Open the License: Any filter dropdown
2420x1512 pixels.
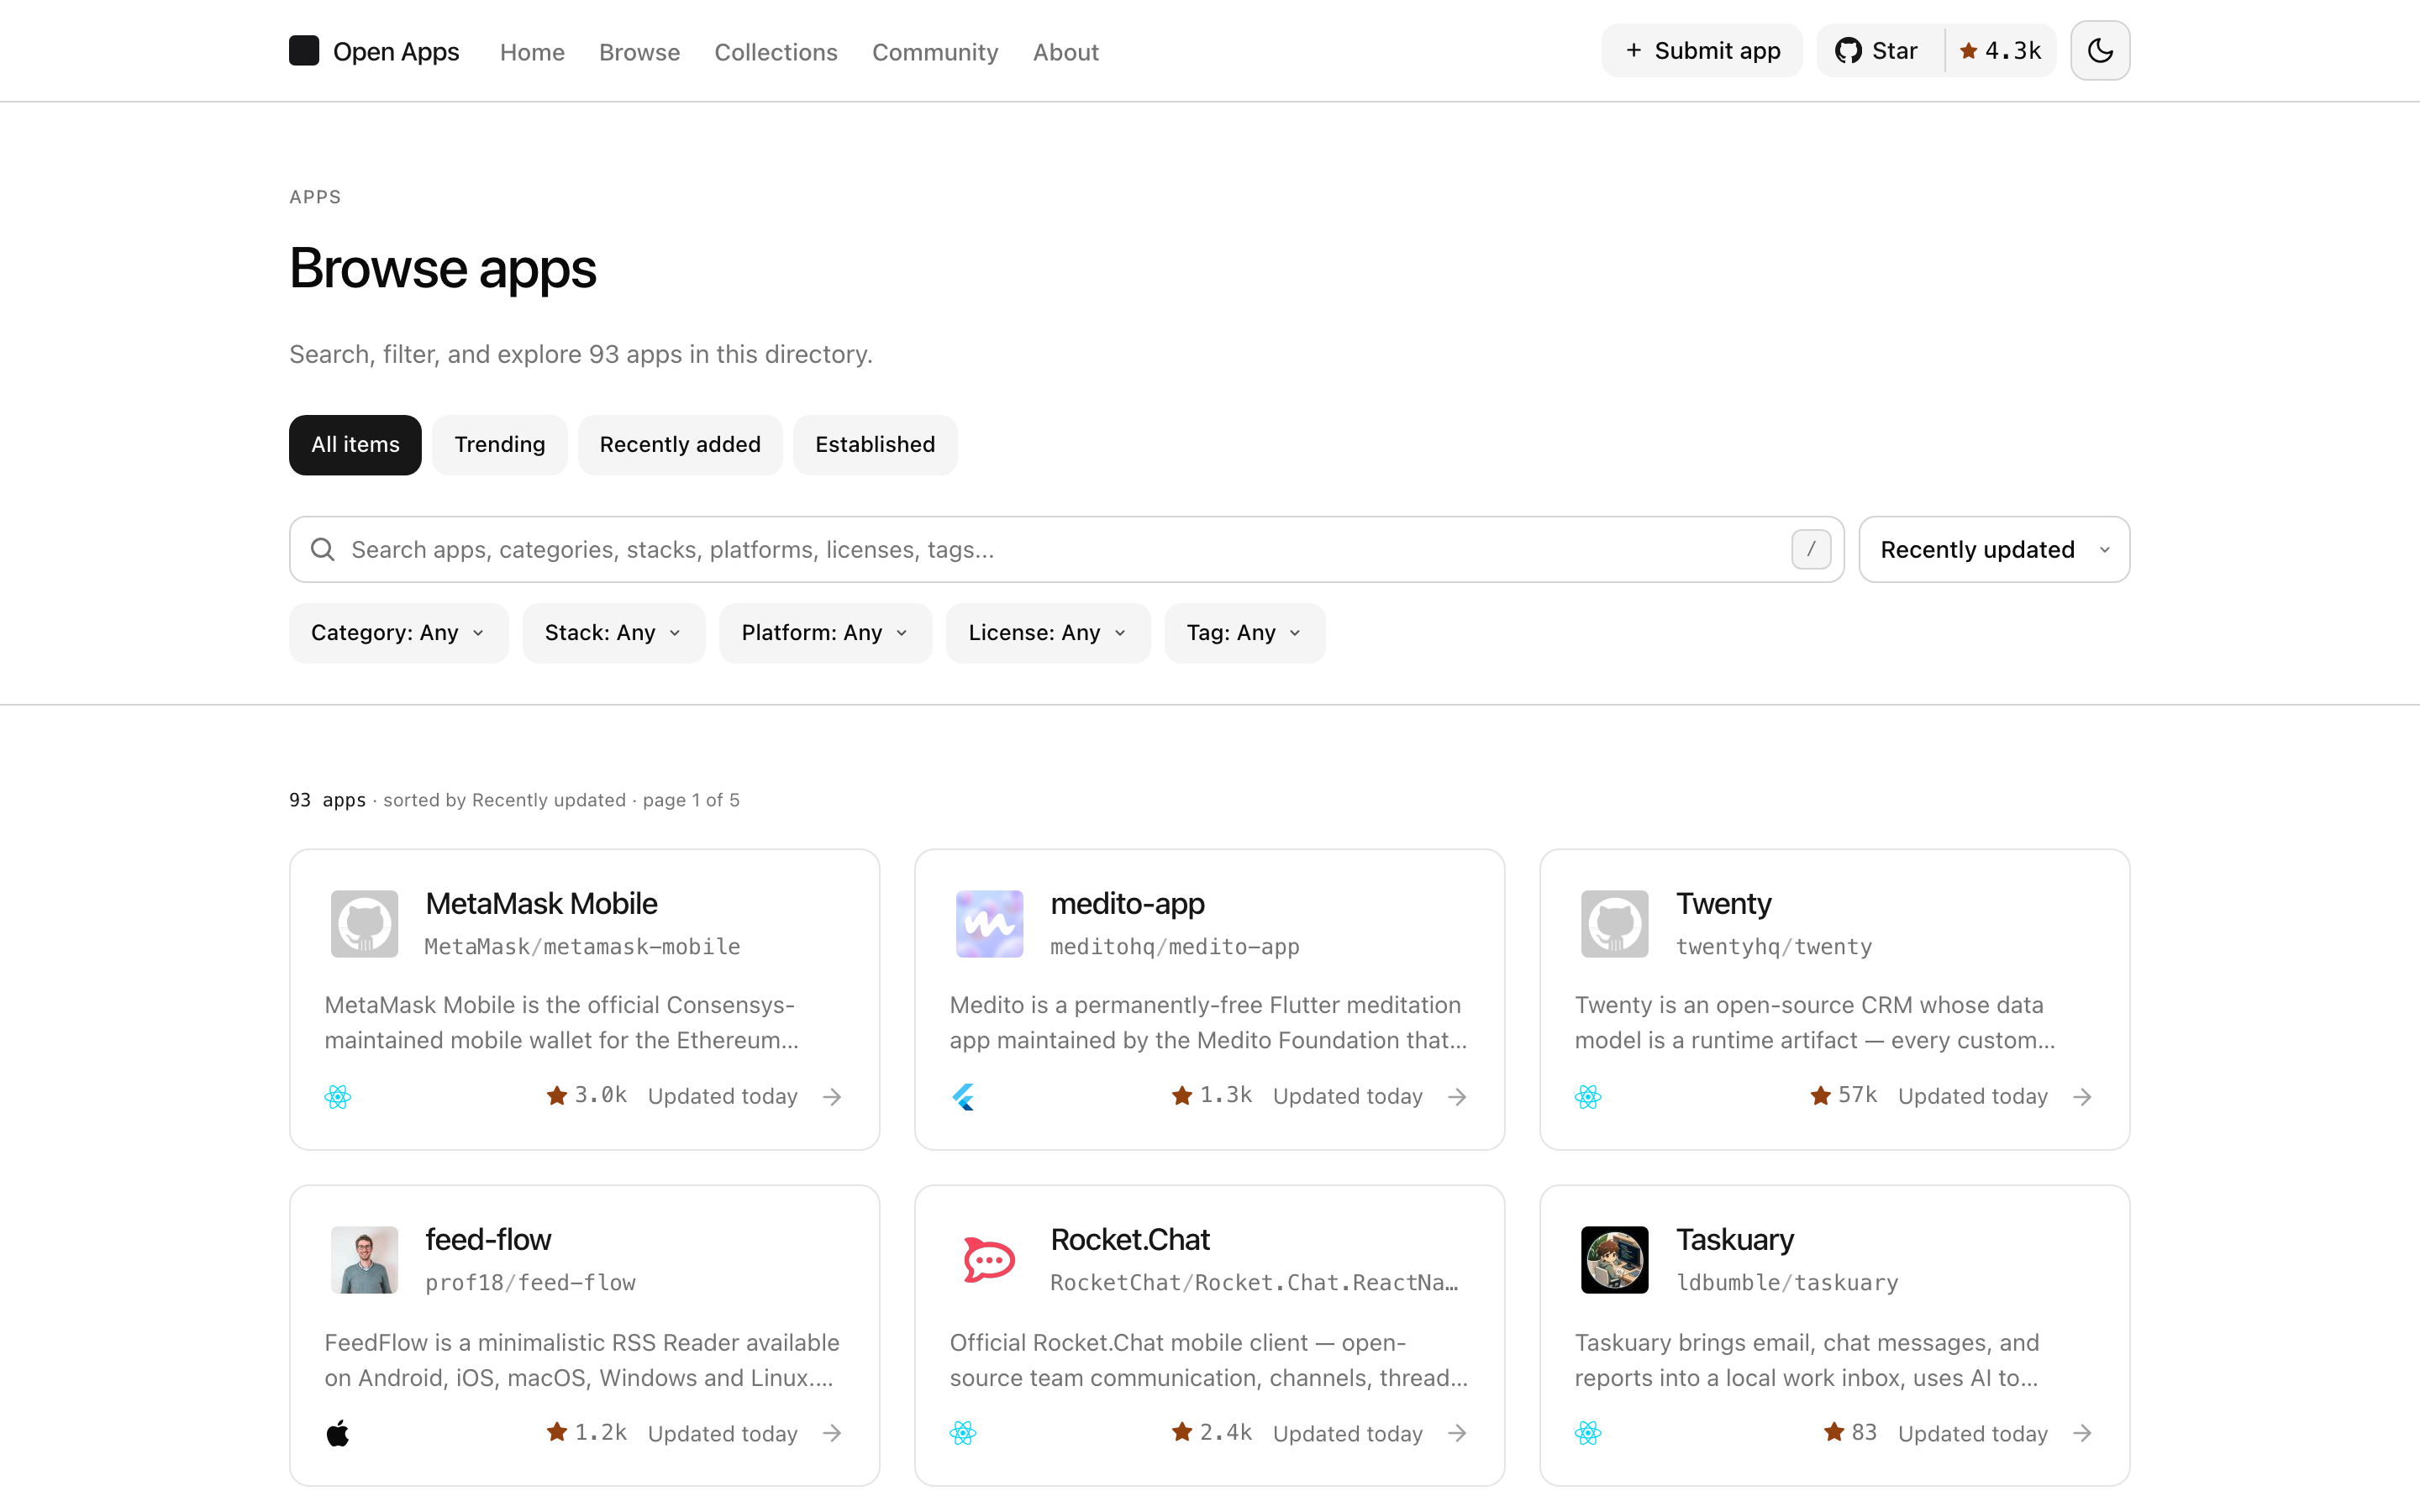pyautogui.click(x=1047, y=633)
